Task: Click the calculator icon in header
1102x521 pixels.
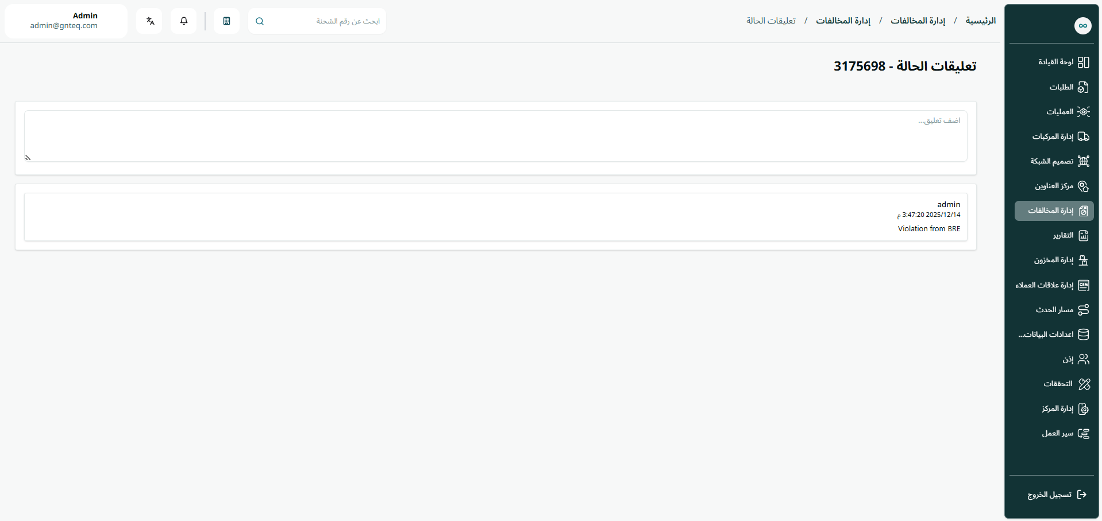Action: pyautogui.click(x=226, y=21)
